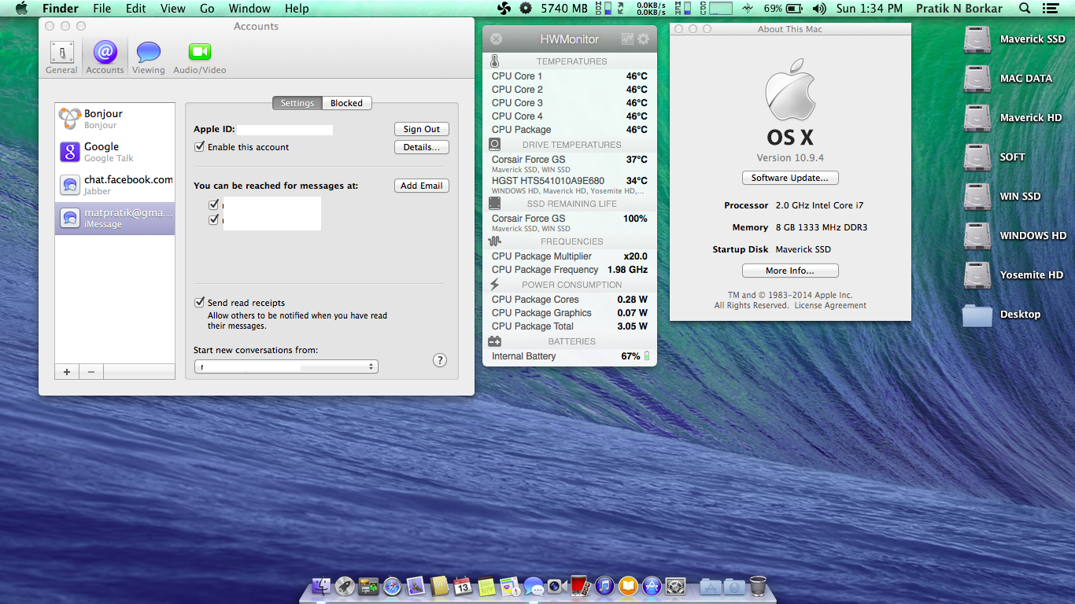Click the Apple ID field

285,130
